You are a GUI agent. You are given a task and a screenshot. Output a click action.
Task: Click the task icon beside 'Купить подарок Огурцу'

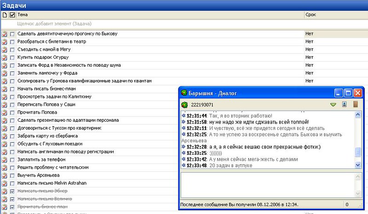[x=5, y=57]
